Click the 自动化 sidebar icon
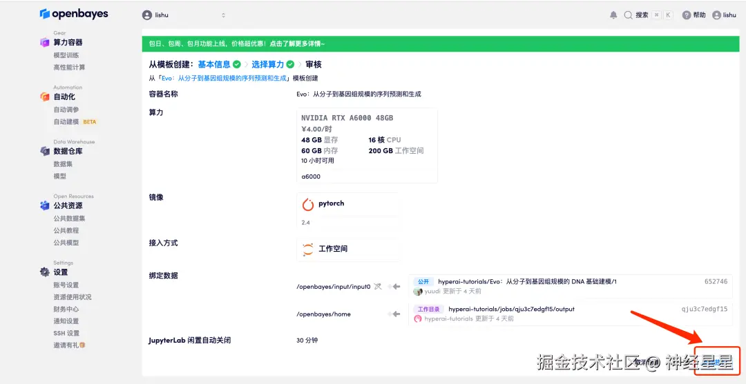This screenshot has height=384, width=746. [x=45, y=97]
